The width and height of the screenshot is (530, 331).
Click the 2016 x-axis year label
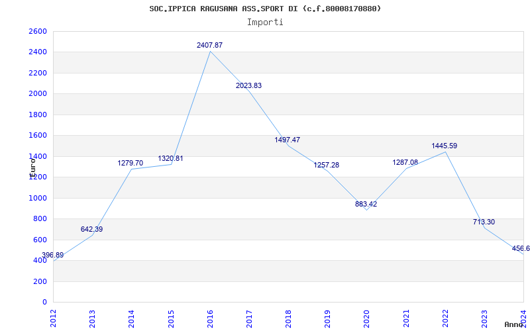210,319
